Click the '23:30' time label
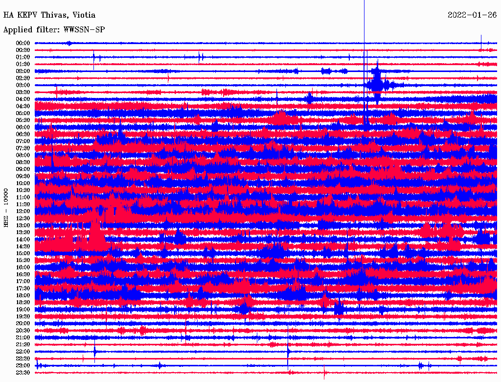 23,373
